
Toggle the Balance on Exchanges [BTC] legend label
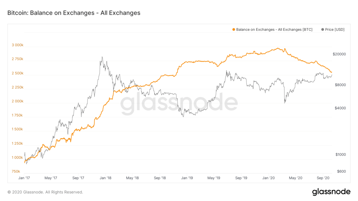coord(274,29)
